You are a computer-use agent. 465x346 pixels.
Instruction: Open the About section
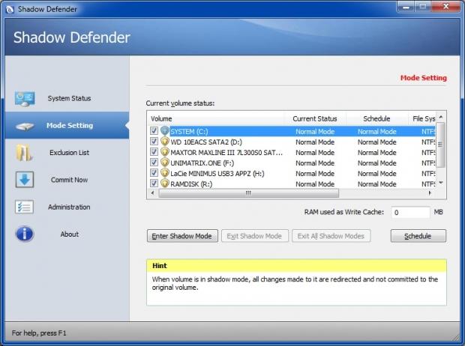[x=67, y=234]
